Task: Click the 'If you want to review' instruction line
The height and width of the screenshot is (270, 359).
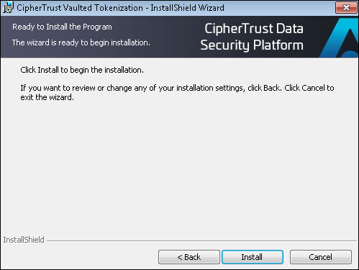Action: pos(177,88)
